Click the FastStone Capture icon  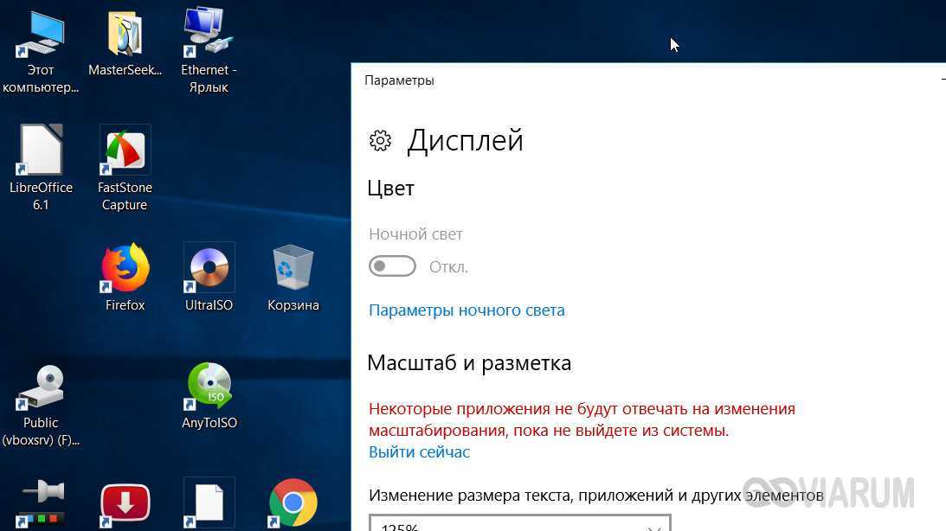(125, 150)
